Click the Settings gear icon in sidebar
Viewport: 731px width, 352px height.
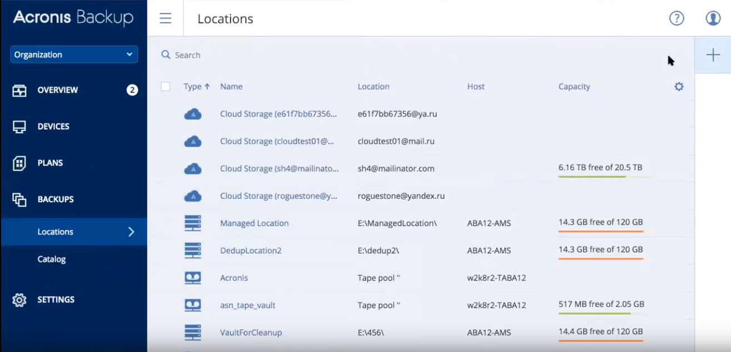point(19,300)
